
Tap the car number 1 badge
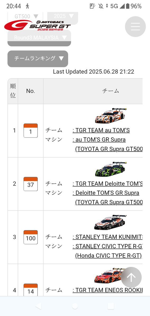pyautogui.click(x=30, y=131)
